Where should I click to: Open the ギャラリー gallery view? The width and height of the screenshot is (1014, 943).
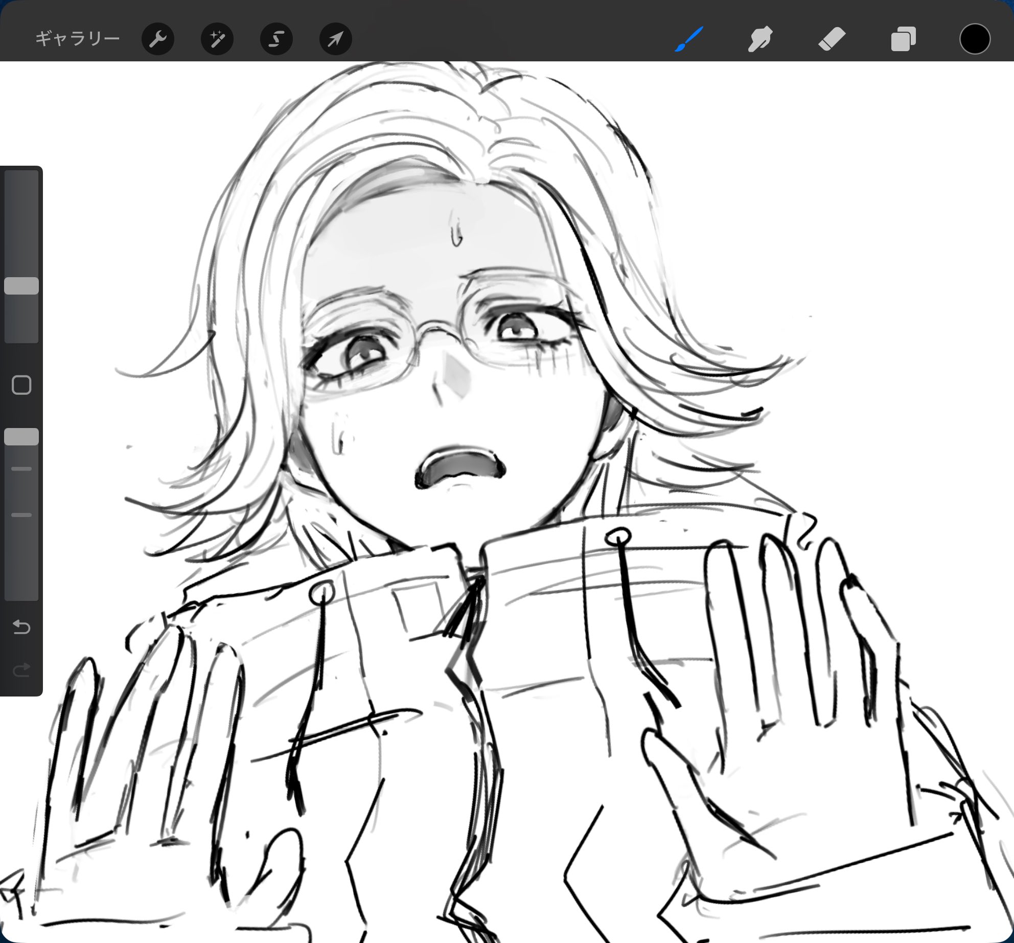coord(77,38)
